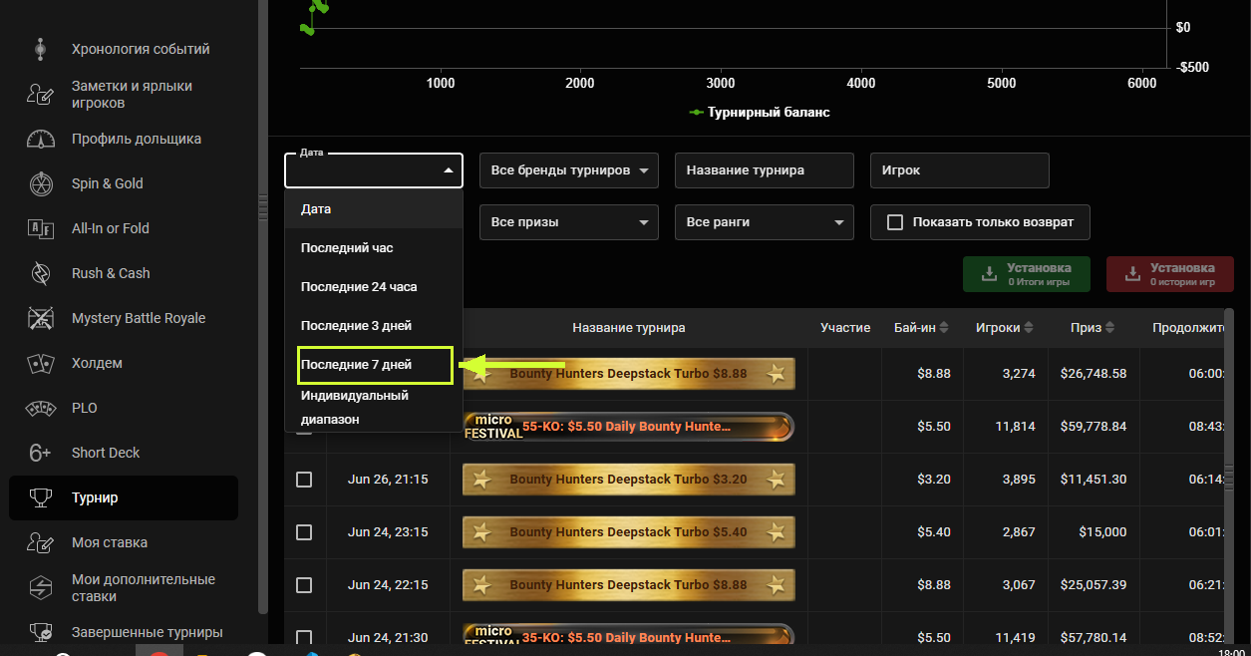Screen dimensions: 1251x656
Task: Choose the Дата option in the list
Action: 374,209
